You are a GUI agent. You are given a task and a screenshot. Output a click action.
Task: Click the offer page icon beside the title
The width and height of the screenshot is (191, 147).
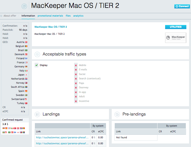coord(24,6)
